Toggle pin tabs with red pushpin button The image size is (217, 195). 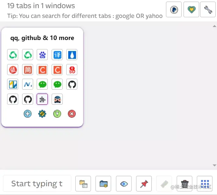(x=144, y=184)
